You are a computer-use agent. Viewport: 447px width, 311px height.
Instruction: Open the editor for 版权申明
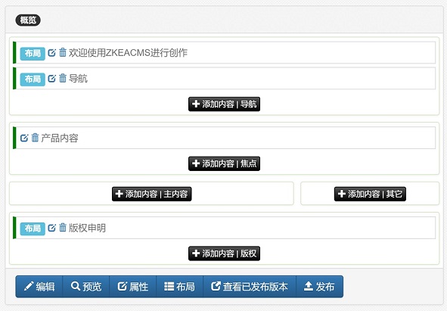point(52,228)
